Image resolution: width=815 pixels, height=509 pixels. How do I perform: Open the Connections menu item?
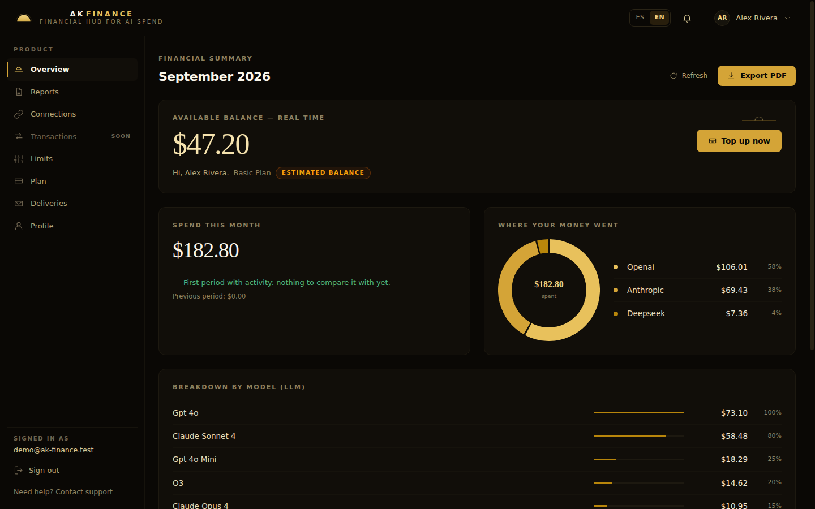[72, 114]
